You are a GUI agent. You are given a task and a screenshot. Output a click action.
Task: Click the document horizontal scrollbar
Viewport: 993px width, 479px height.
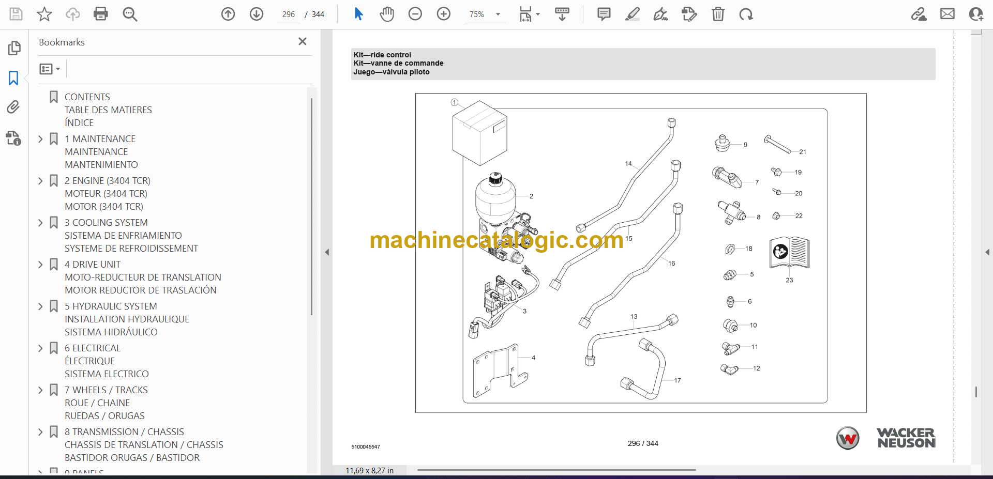(556, 470)
